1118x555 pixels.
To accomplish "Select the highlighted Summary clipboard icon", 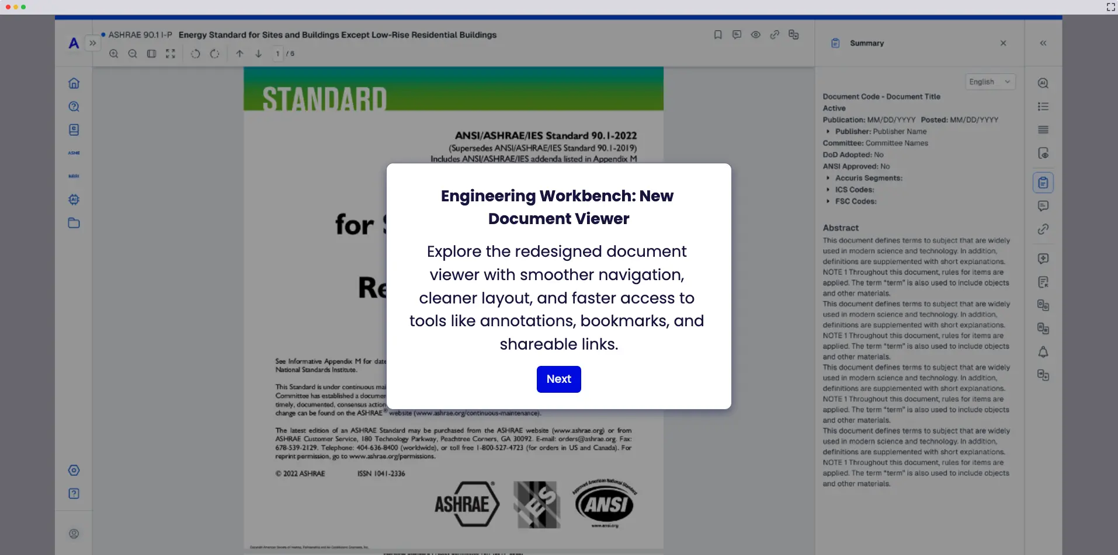I will pos(1043,183).
